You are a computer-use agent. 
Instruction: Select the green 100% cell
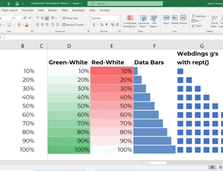click(69, 150)
